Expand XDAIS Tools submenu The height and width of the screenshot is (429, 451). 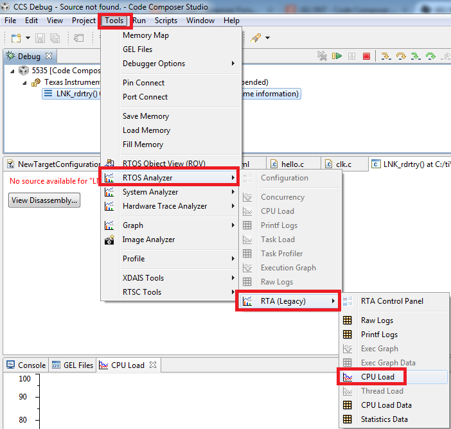(171, 278)
